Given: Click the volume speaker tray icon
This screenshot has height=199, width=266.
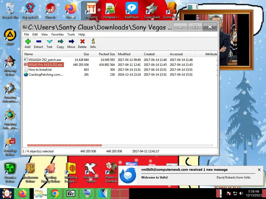Looking at the screenshot, I should pyautogui.click(x=241, y=193).
